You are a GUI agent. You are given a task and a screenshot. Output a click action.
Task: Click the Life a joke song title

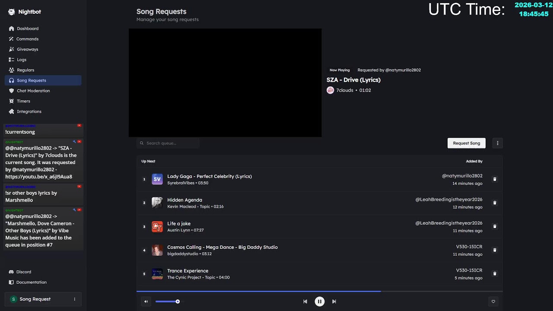(179, 224)
